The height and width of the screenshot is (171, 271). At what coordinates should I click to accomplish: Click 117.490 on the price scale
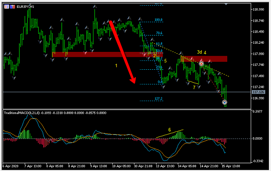(x=258, y=76)
